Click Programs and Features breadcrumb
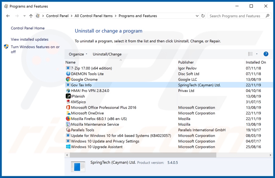The image size is (275, 178). (x=138, y=16)
